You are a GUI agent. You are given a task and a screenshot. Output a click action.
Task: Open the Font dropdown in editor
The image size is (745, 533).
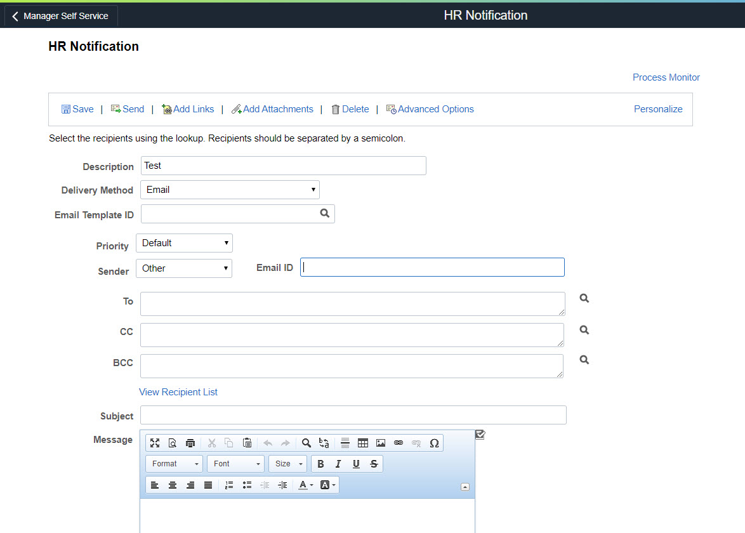[235, 464]
